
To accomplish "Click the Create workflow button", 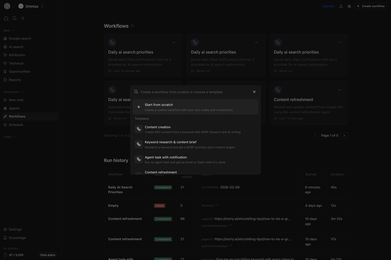I will point(370,6).
